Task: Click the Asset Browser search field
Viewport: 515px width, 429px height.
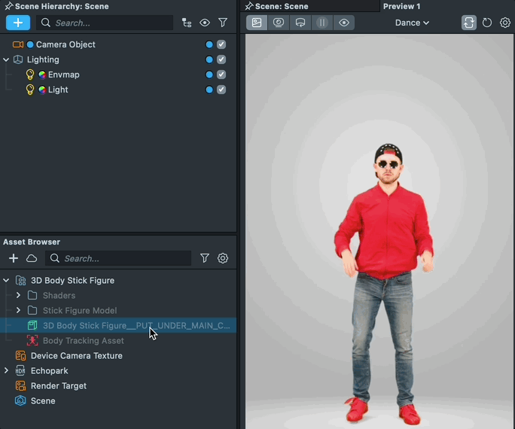Action: coord(124,258)
